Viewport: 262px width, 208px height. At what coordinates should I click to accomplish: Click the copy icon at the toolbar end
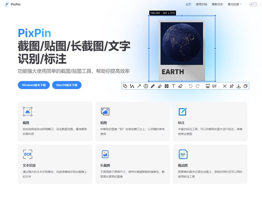tap(245, 86)
